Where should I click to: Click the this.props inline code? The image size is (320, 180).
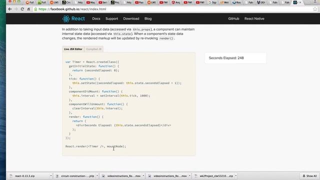tap(141, 29)
